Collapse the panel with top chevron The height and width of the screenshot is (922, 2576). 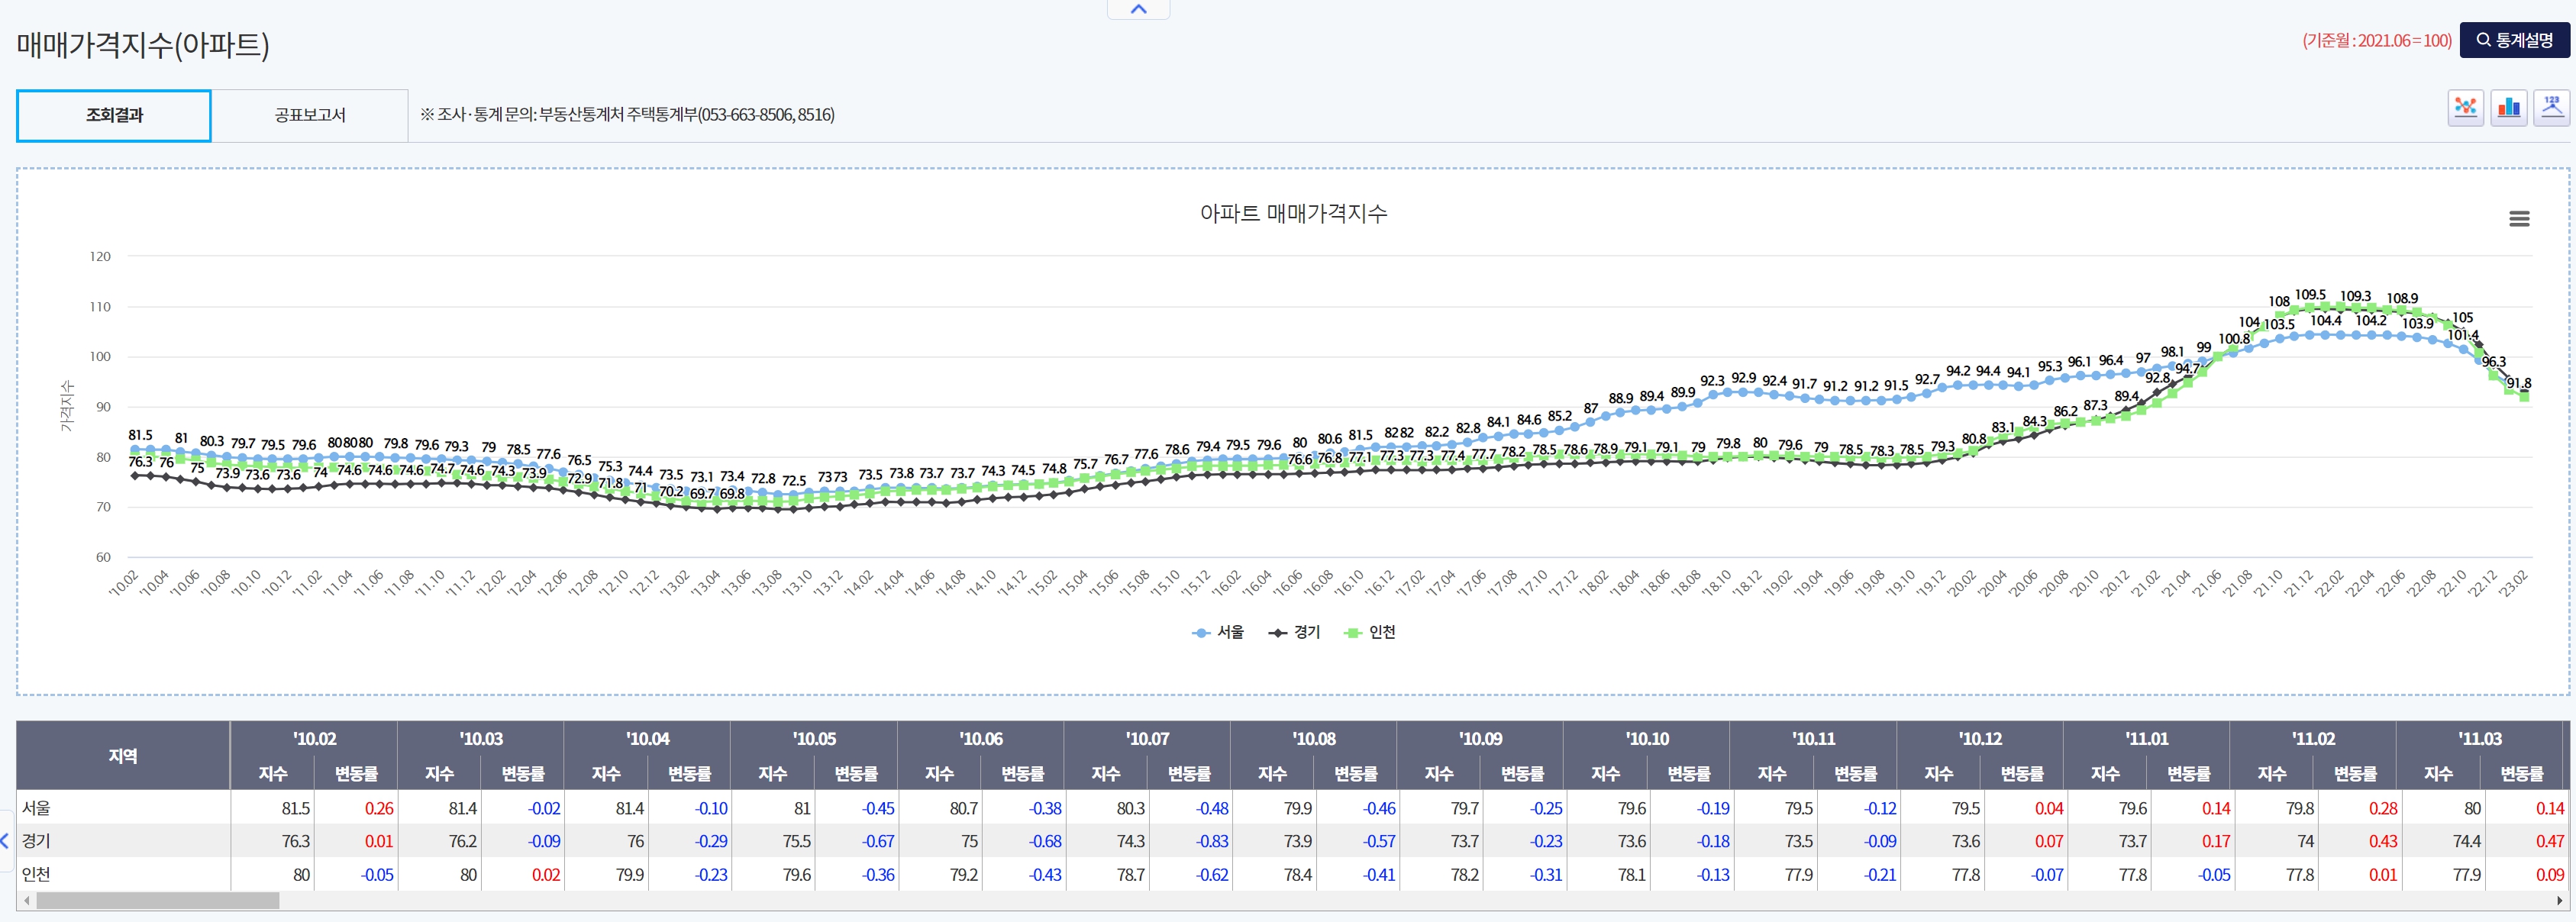(x=1138, y=9)
